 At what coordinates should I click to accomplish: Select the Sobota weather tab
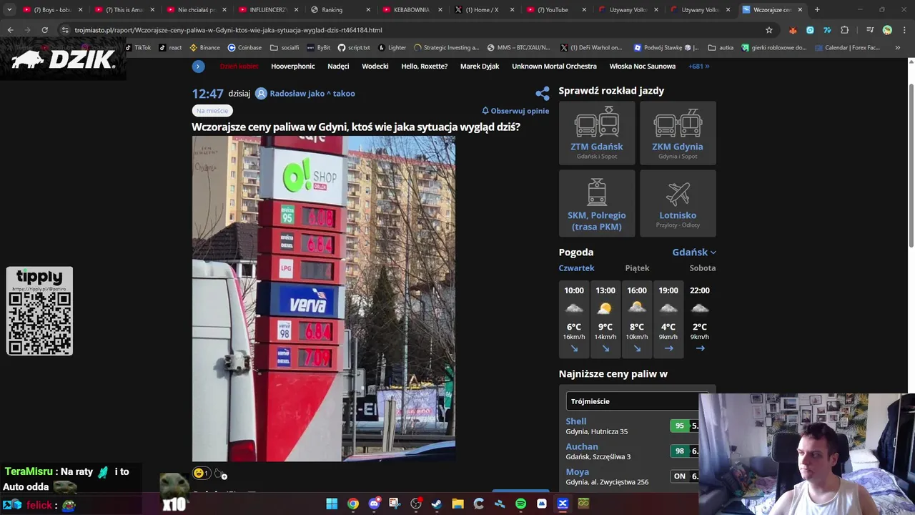point(702,268)
